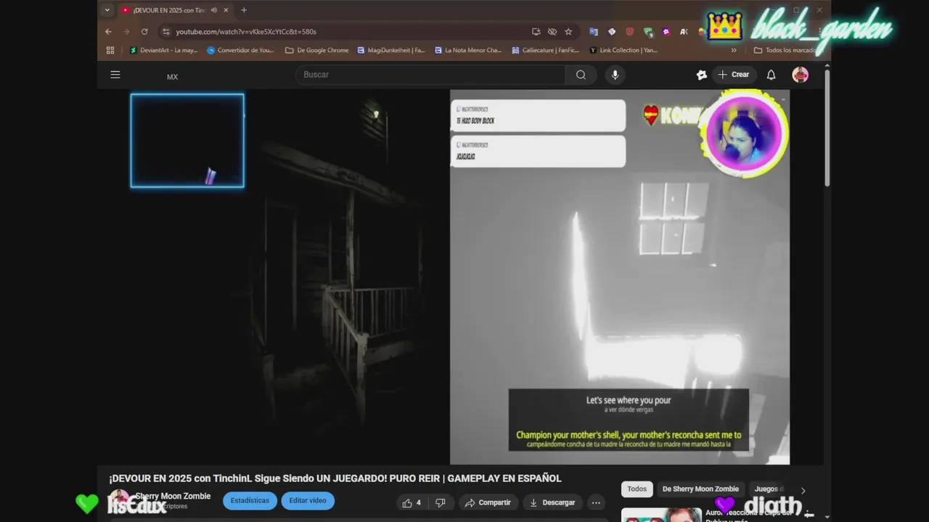Click the sparkle icon beside Crear
929x522 pixels.
coord(701,75)
